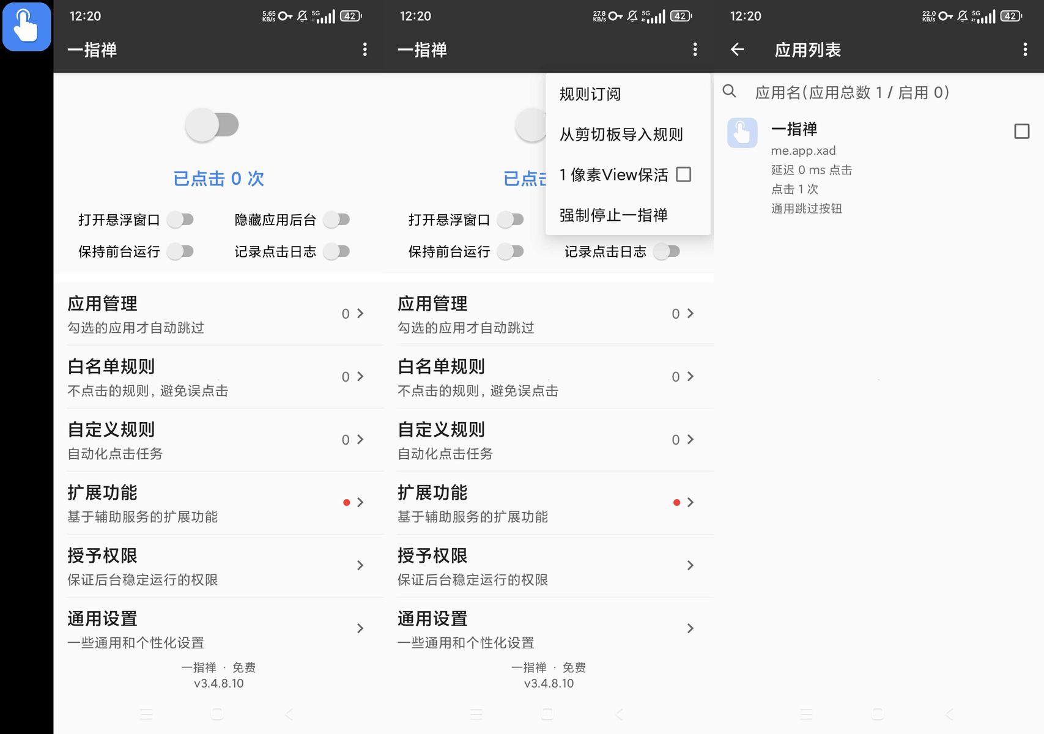Click 授予权限 title in middle screen
The height and width of the screenshot is (734, 1044).
[432, 555]
